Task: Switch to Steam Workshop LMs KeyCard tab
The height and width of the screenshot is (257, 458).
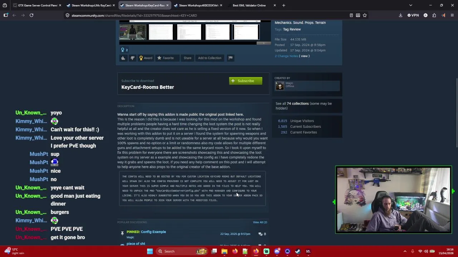Action: (x=91, y=5)
